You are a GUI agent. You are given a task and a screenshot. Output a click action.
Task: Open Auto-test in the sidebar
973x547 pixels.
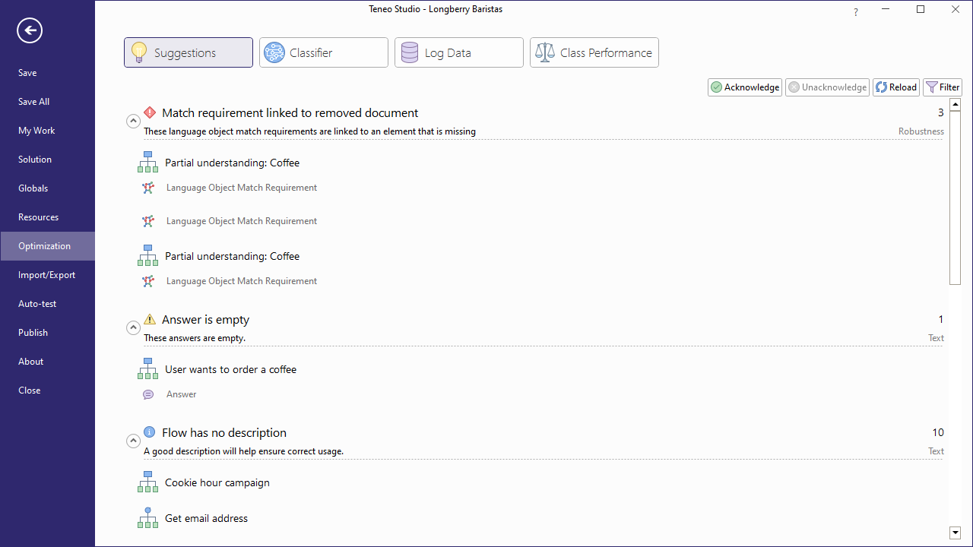click(47, 304)
